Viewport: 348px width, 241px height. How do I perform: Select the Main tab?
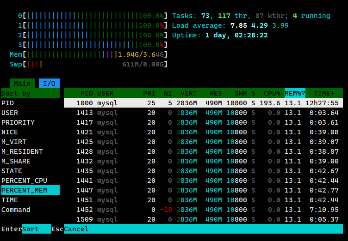click(x=22, y=84)
